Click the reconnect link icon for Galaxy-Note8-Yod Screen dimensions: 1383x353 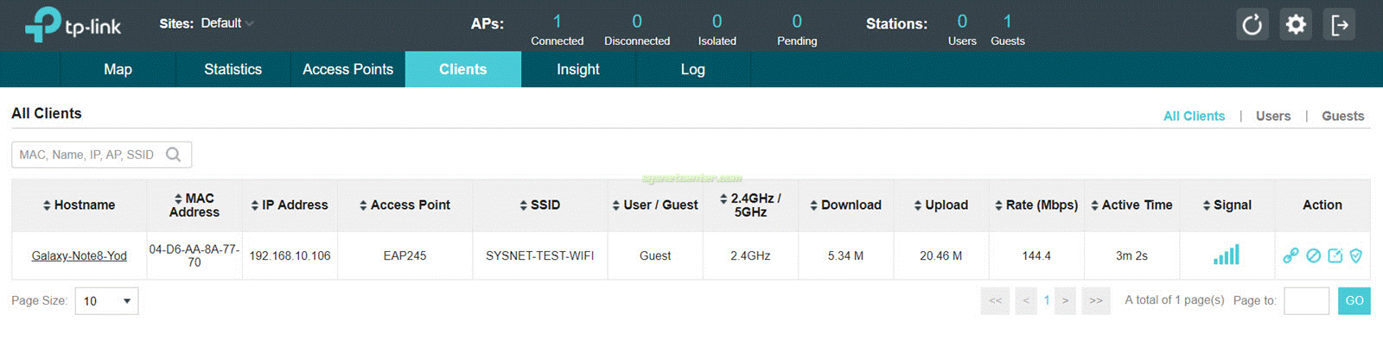[x=1291, y=255]
